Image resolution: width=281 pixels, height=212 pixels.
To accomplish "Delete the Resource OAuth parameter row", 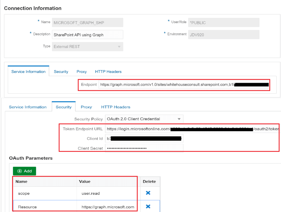I will coord(148,207).
